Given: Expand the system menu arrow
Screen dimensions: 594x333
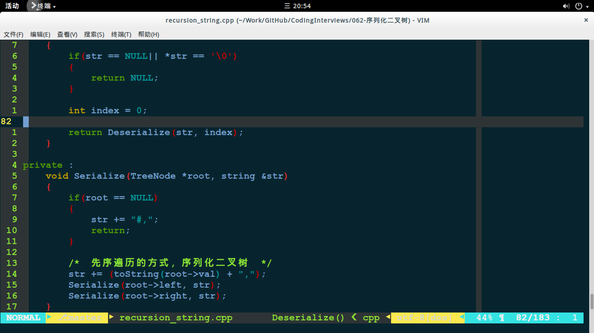Looking at the screenshot, I should [x=588, y=7].
